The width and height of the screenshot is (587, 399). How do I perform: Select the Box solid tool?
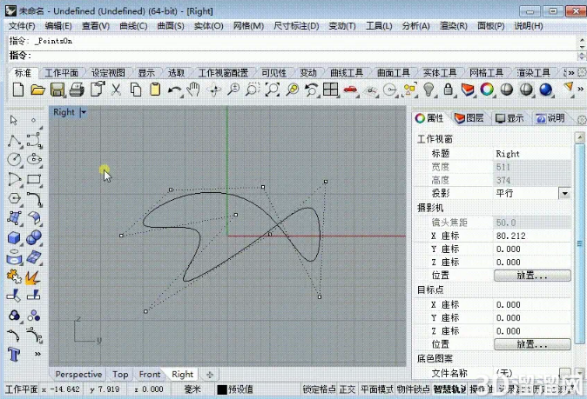(14, 237)
